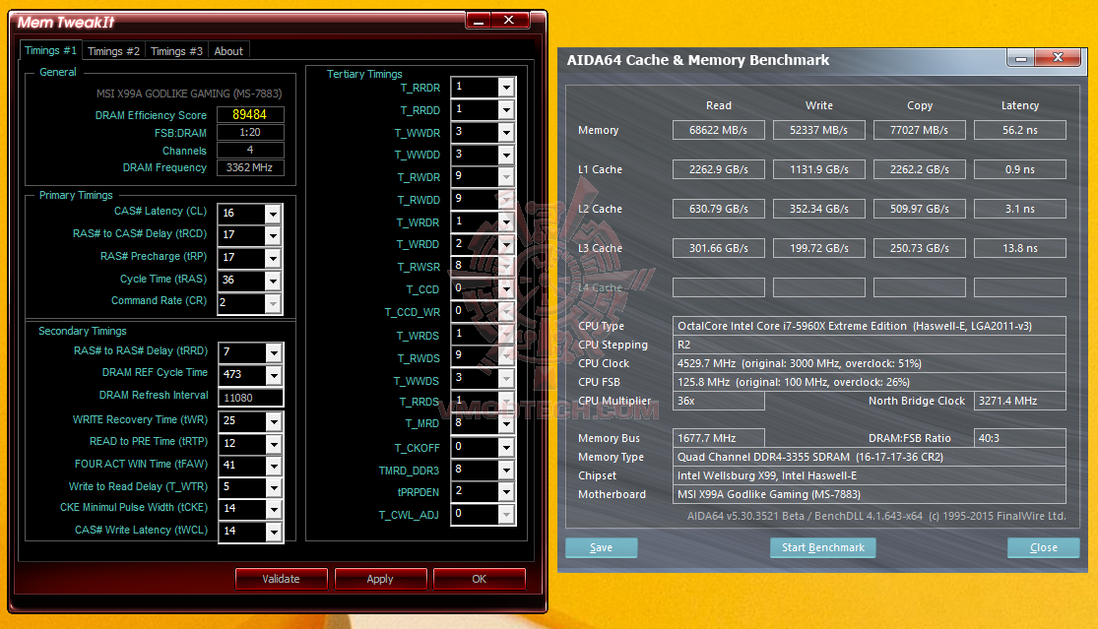Open the T_MRD dropdown
The image size is (1098, 629).
(x=506, y=423)
